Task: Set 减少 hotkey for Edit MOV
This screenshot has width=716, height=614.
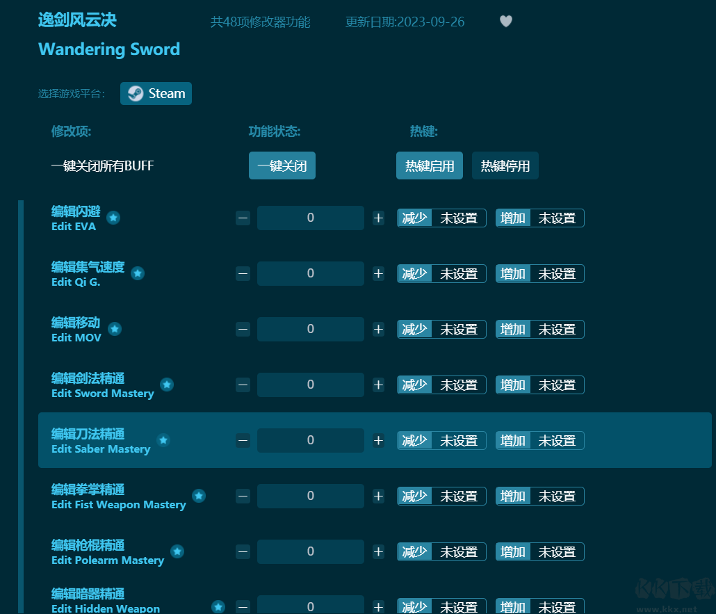Action: [441, 330]
